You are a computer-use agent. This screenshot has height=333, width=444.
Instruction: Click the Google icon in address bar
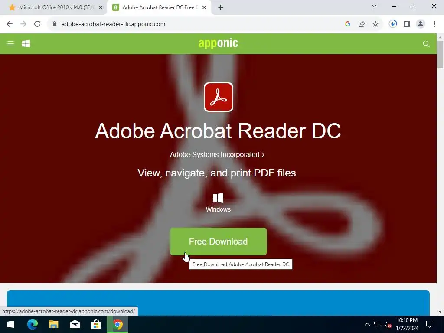[348, 24]
